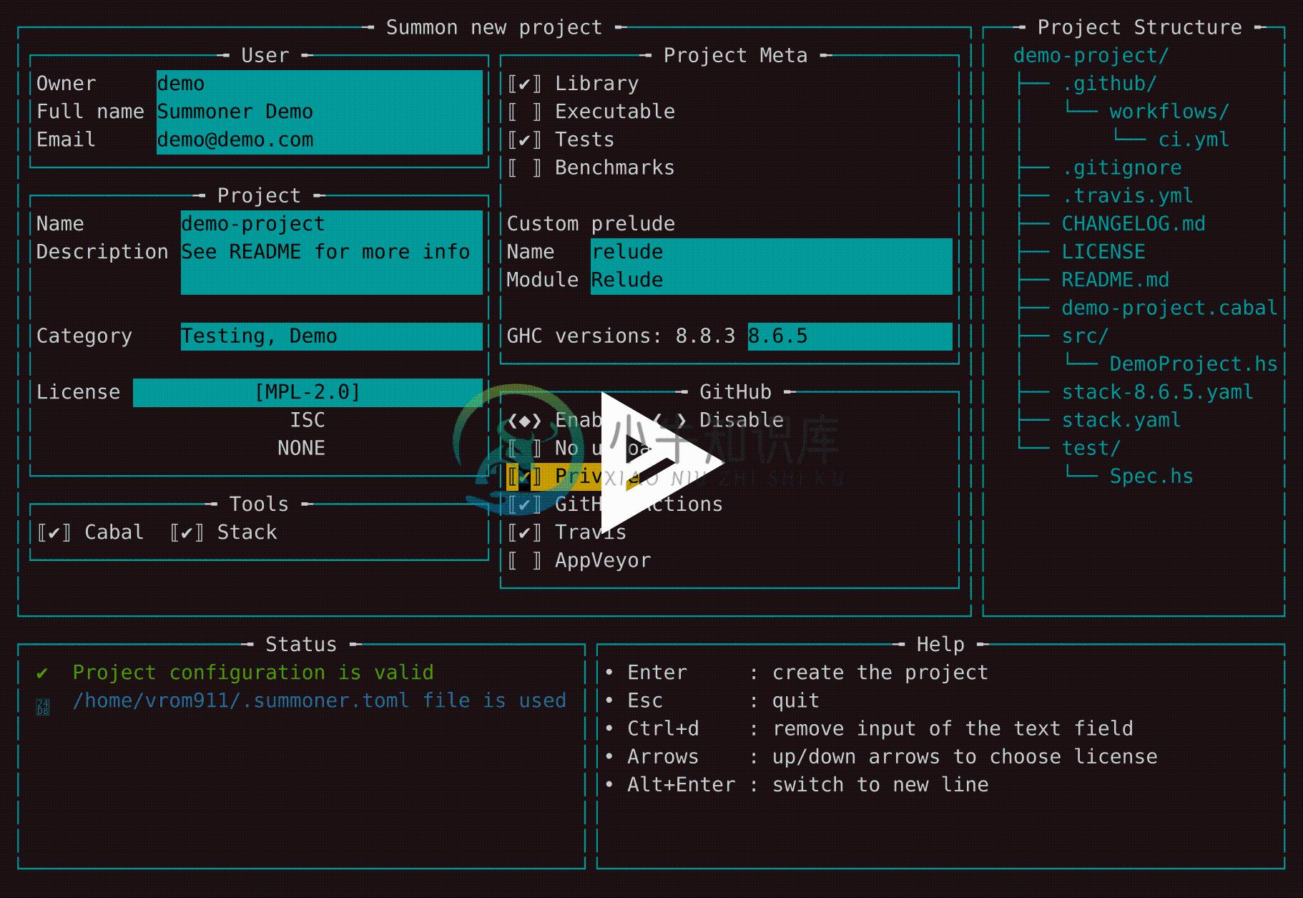Toggle the Tests checkbox
Screen dimensions: 1303x898
pos(524,140)
